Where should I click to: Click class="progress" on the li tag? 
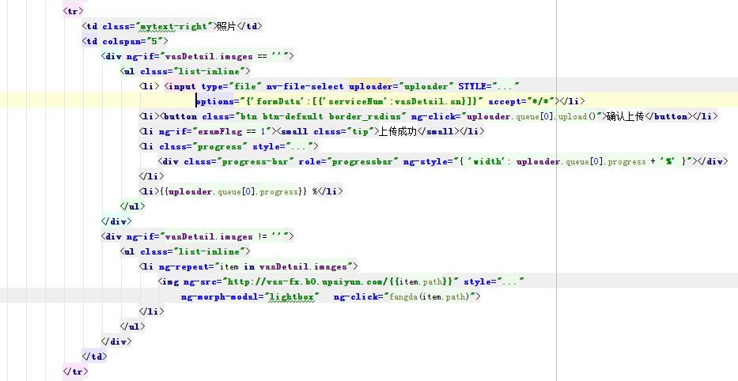click(203, 146)
